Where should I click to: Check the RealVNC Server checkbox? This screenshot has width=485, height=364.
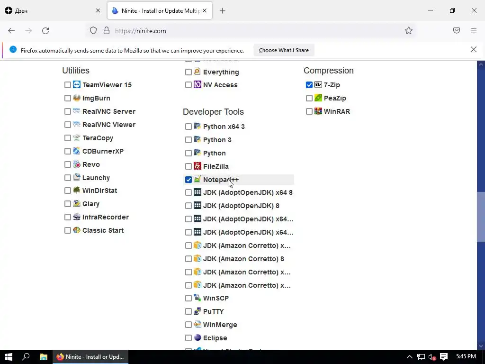[68, 111]
